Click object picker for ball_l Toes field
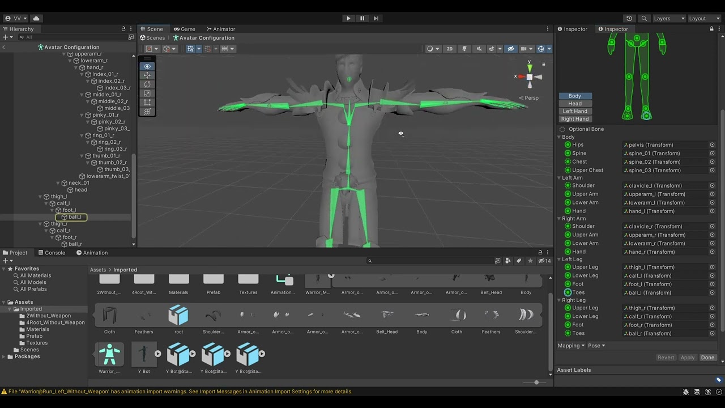This screenshot has width=725, height=408. coord(712,293)
